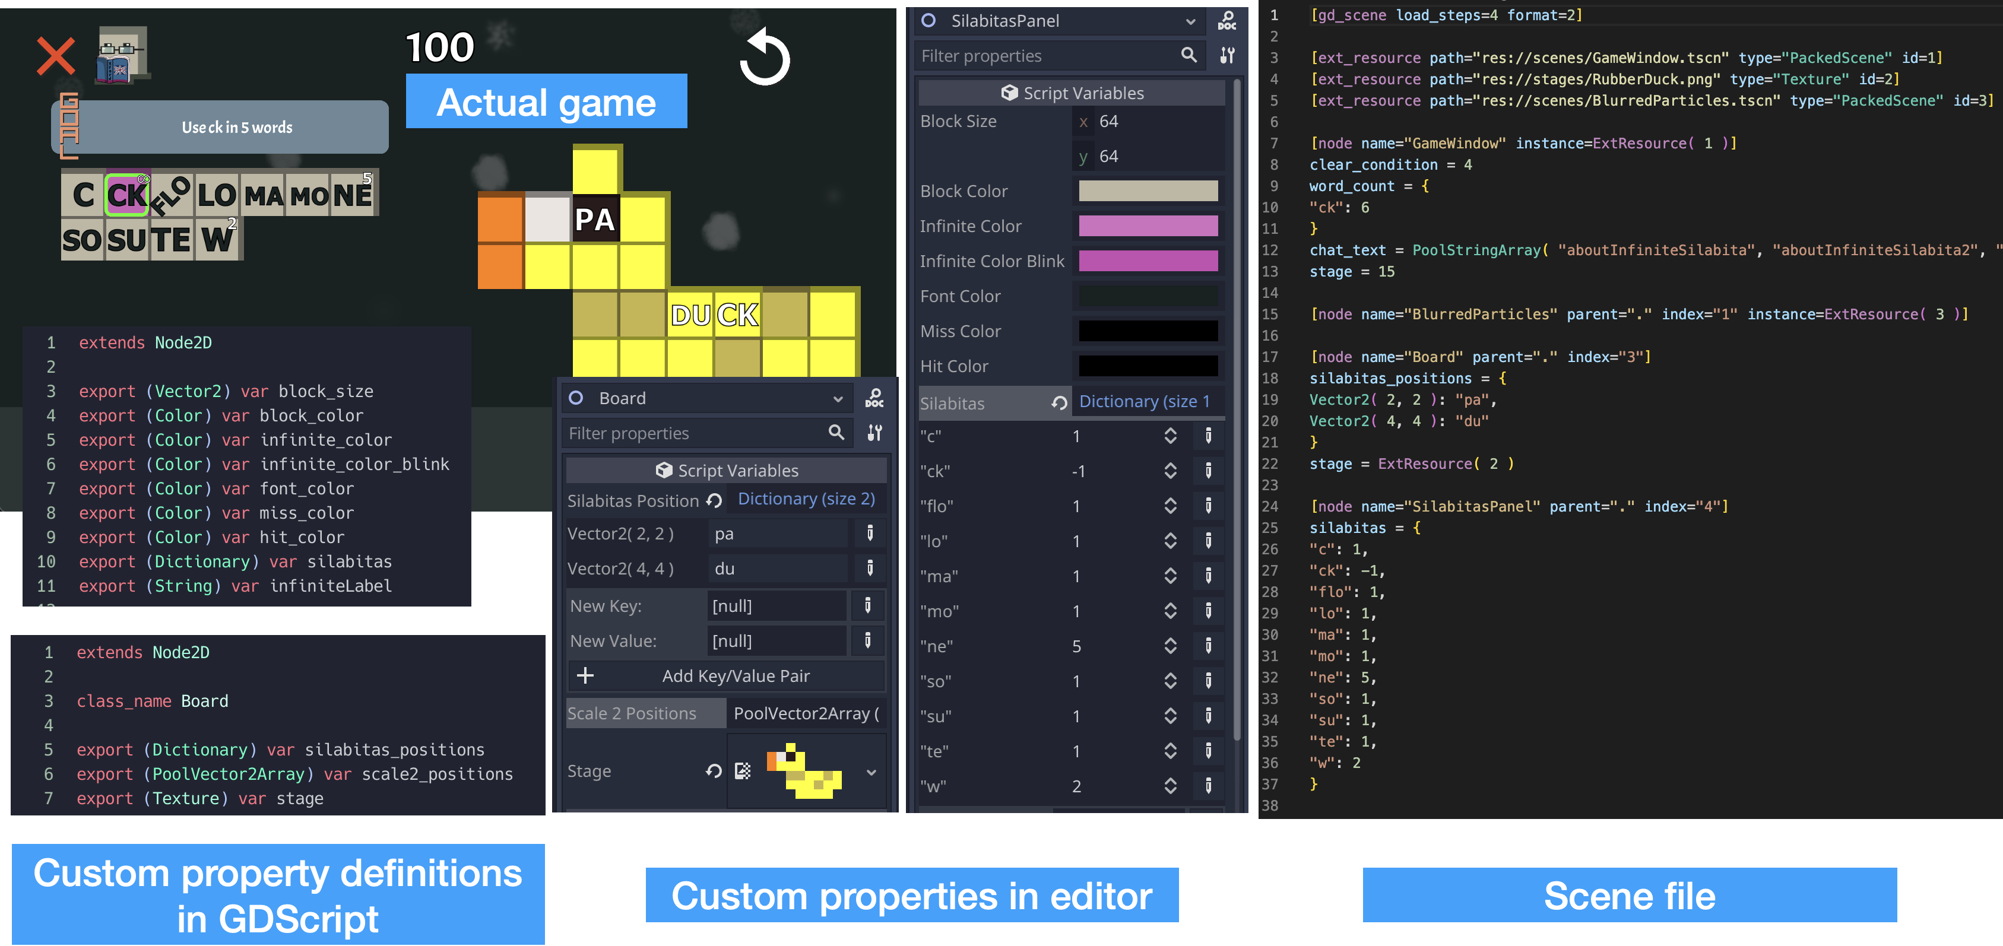Click the red X close icon in game

[x=56, y=57]
